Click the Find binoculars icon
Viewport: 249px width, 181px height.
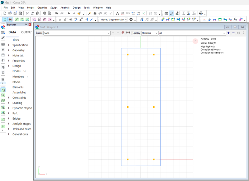[95, 13]
